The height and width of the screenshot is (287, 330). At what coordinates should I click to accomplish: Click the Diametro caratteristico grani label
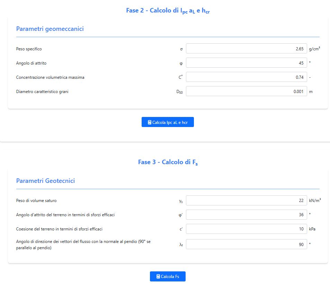point(42,92)
